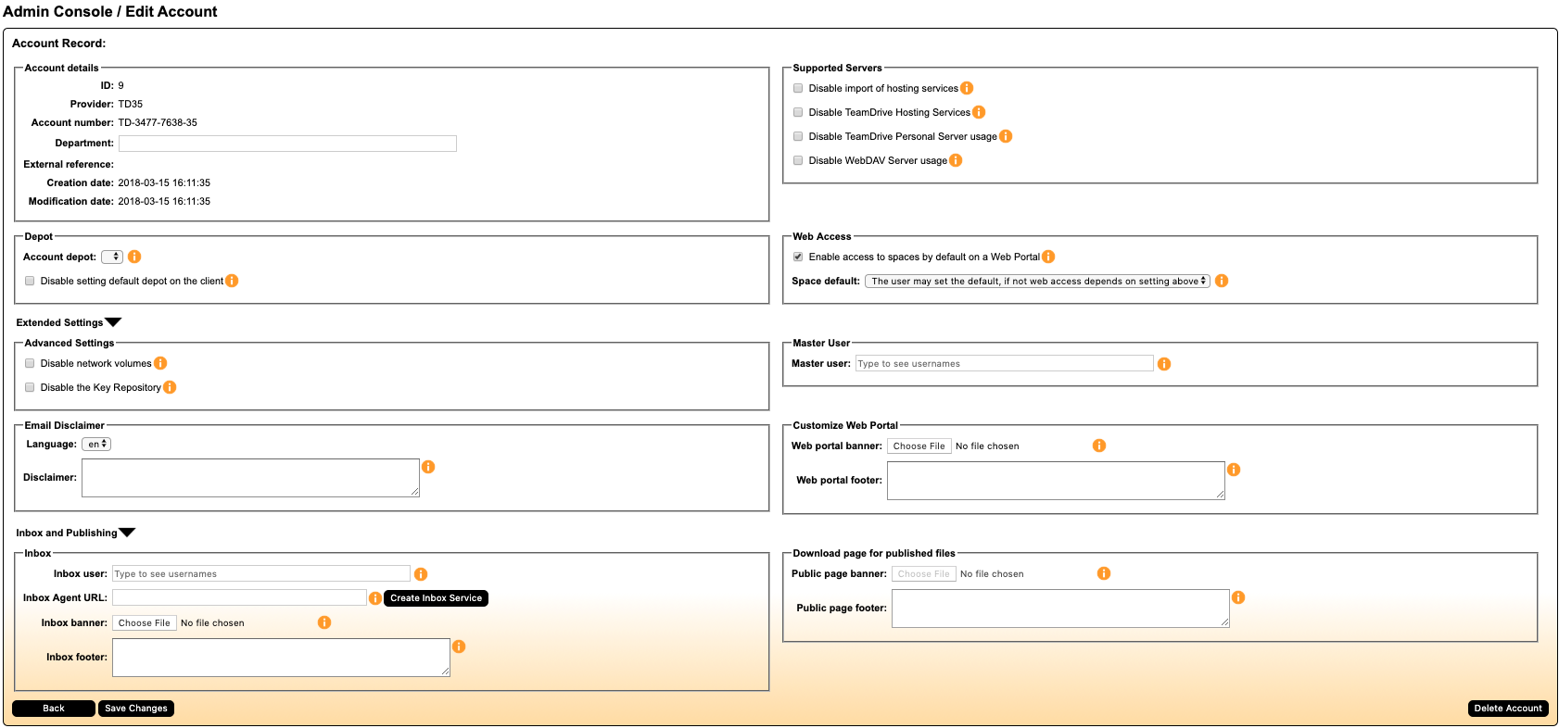Viewport: 1559px width, 728px height.
Task: Click info icon next to Web portal banner
Action: (1099, 446)
